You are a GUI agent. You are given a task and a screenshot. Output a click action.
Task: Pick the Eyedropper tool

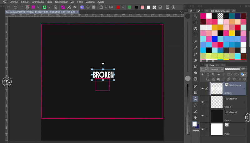point(195,48)
